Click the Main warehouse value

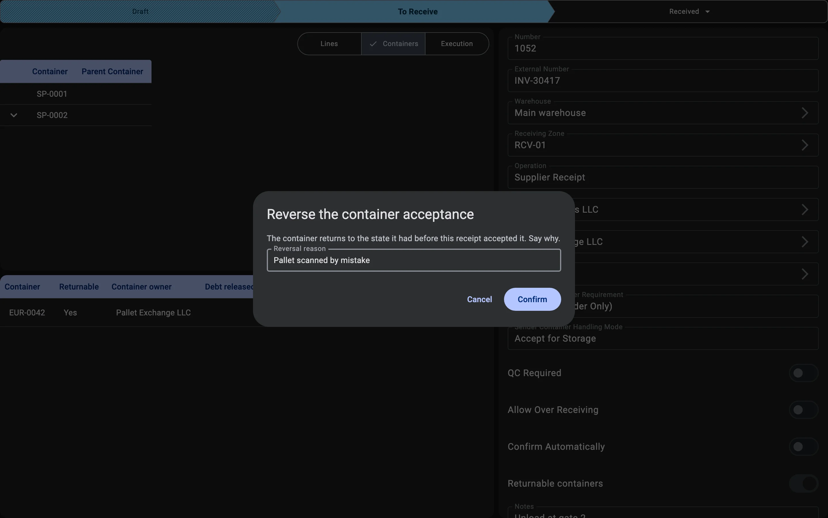point(550,113)
